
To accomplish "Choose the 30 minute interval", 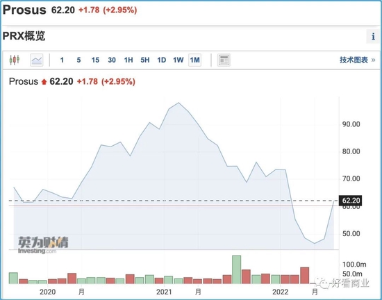I will click(x=112, y=60).
